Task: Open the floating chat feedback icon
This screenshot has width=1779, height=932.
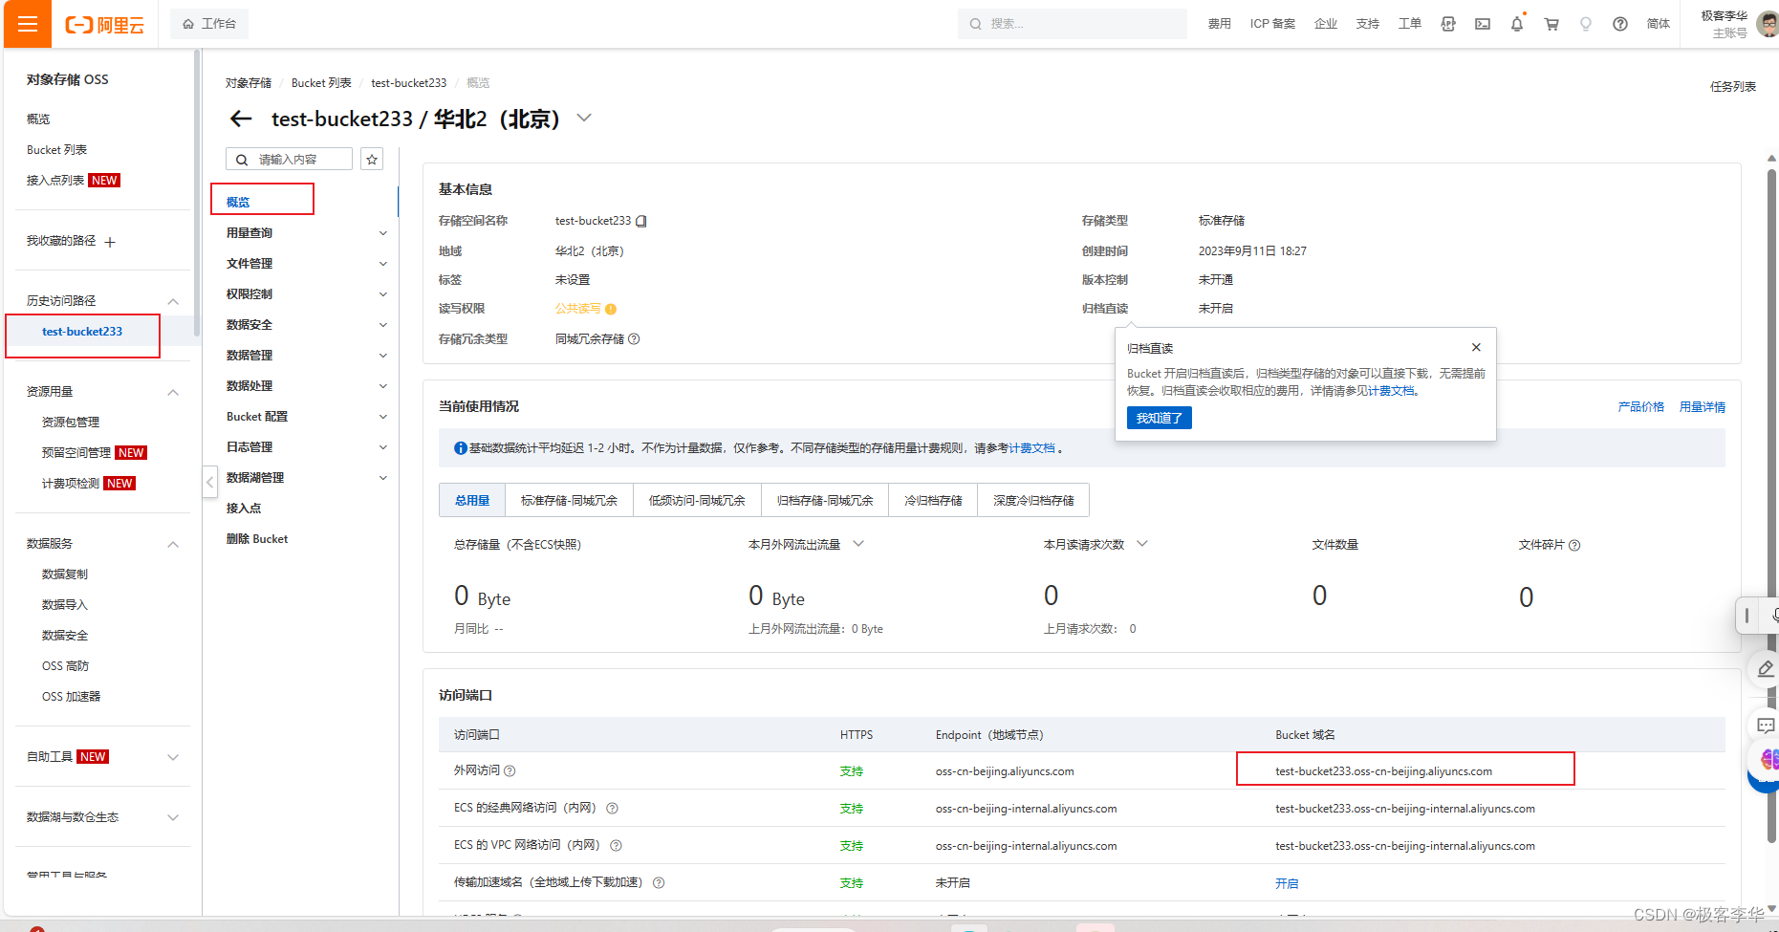Action: (x=1766, y=726)
